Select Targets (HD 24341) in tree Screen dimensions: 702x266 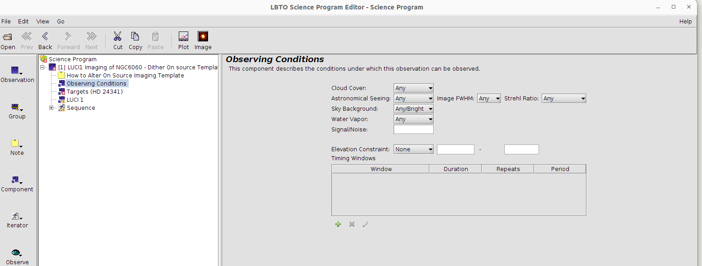pyautogui.click(x=94, y=92)
